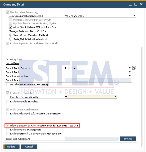Toggle Use Perpetual Inventory checkbox

click(x=8, y=12)
